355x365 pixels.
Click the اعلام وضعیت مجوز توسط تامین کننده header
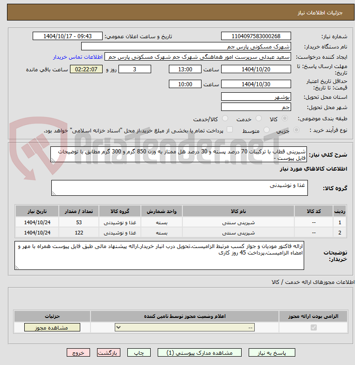[185, 316]
